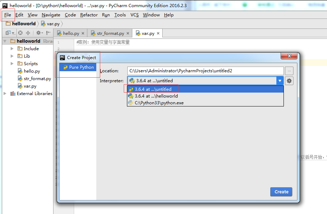Close the var.py tab
Viewport: 327px width, 214px height.
point(158,33)
